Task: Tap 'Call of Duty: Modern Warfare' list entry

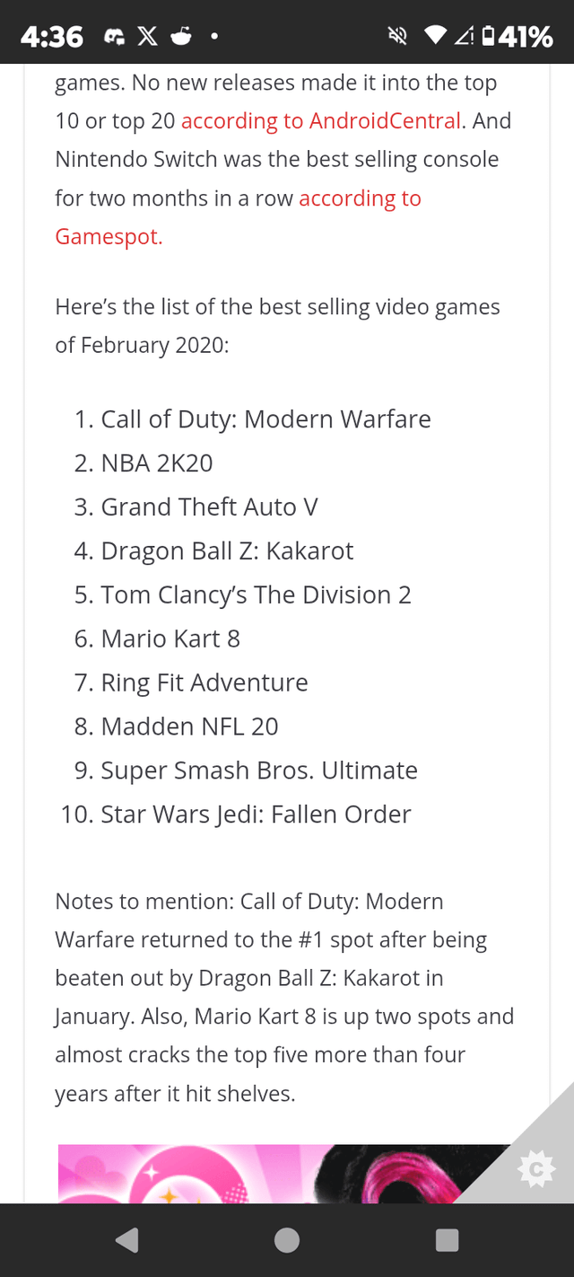Action: tap(265, 419)
